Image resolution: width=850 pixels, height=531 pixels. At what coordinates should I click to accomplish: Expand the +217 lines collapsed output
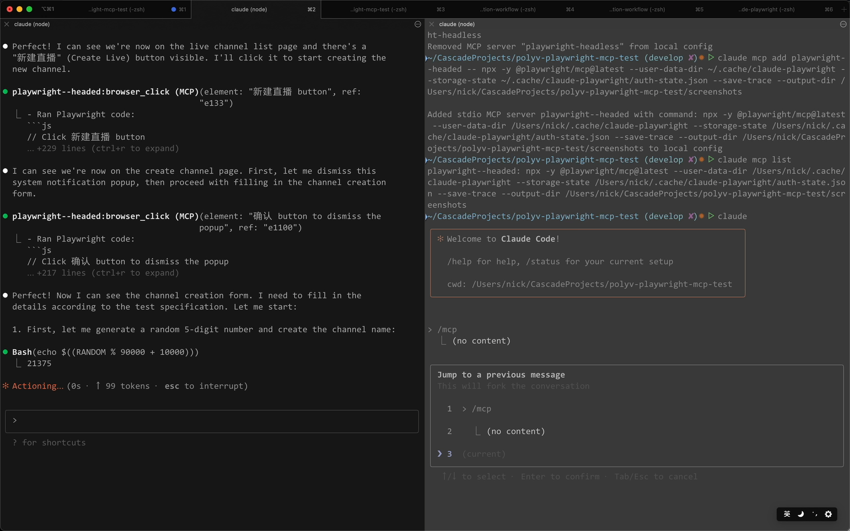click(x=107, y=273)
